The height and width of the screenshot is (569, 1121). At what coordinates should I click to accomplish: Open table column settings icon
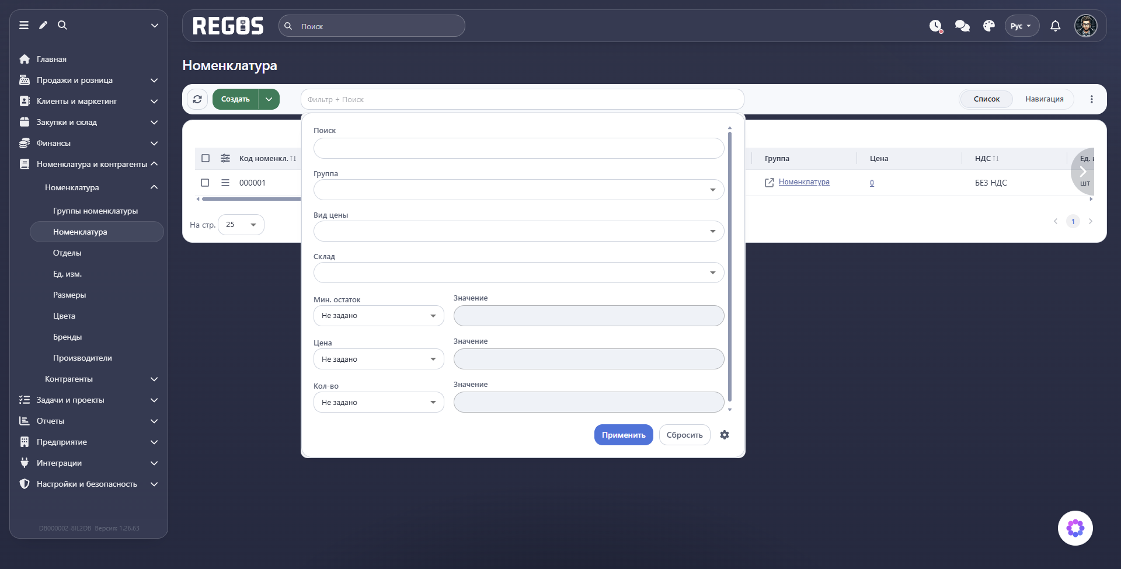point(225,158)
